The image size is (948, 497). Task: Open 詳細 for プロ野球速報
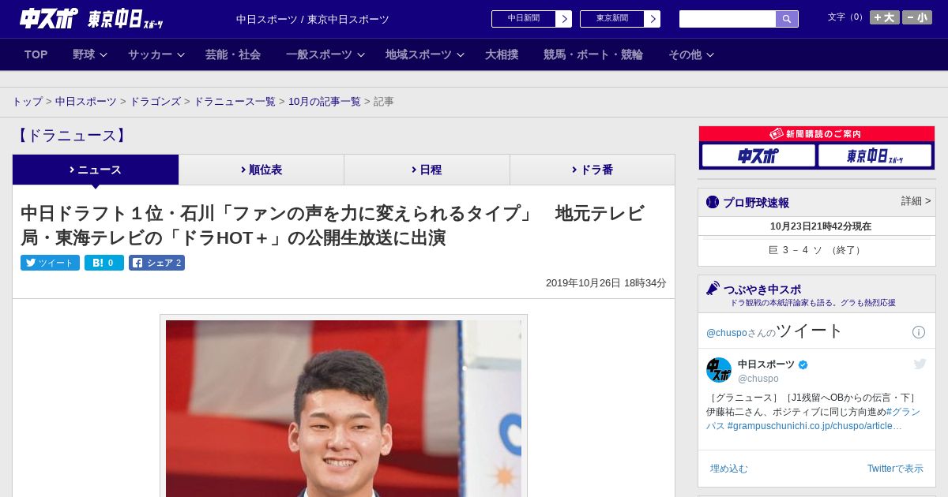(x=916, y=201)
